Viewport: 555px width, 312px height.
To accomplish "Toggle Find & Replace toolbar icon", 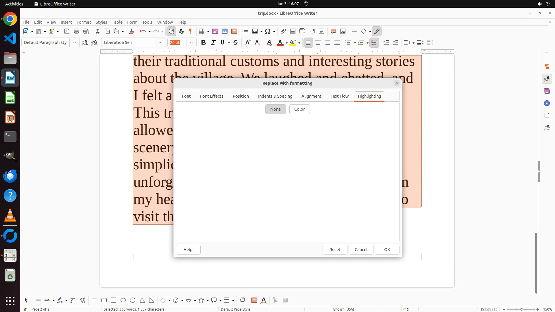I will (171, 31).
